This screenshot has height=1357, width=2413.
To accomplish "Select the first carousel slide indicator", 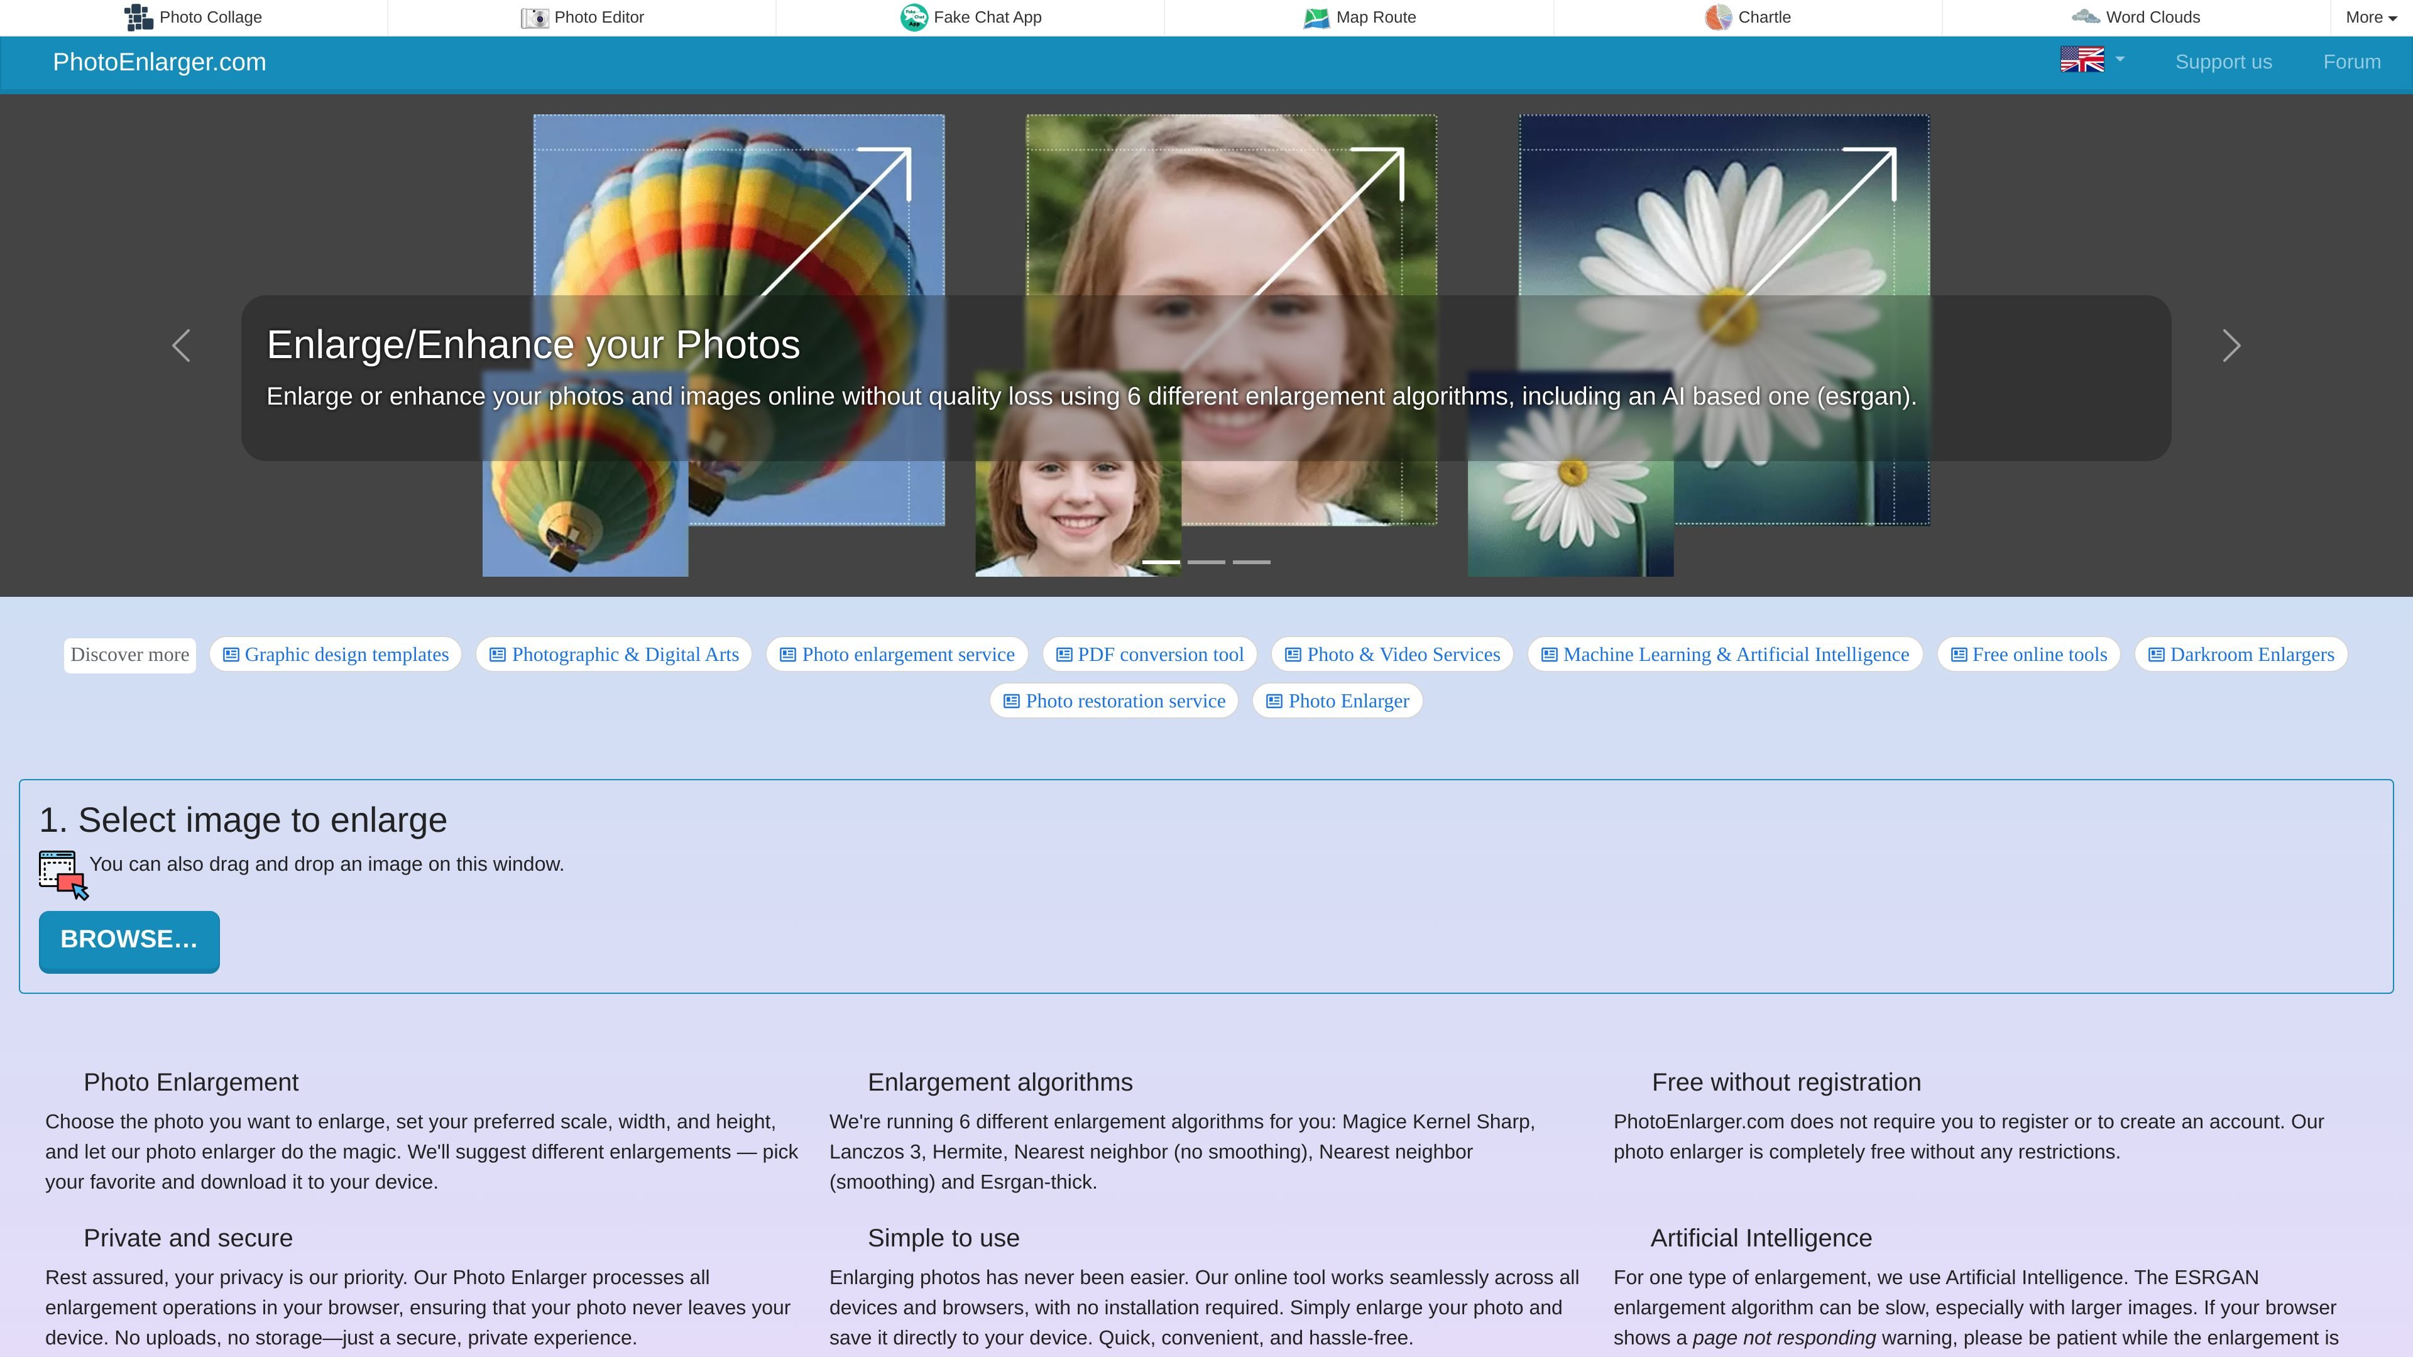I will click(1161, 562).
